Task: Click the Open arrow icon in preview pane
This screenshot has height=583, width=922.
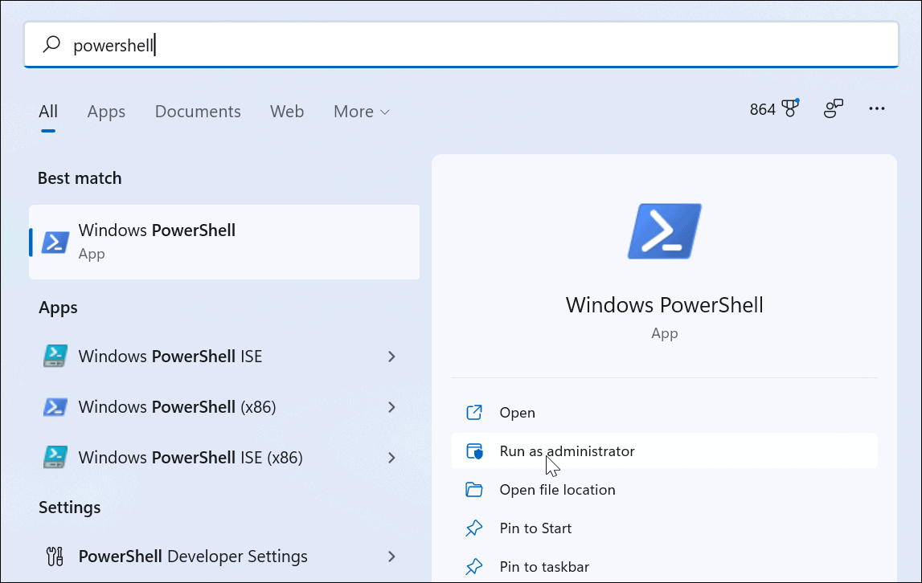Action: point(475,412)
